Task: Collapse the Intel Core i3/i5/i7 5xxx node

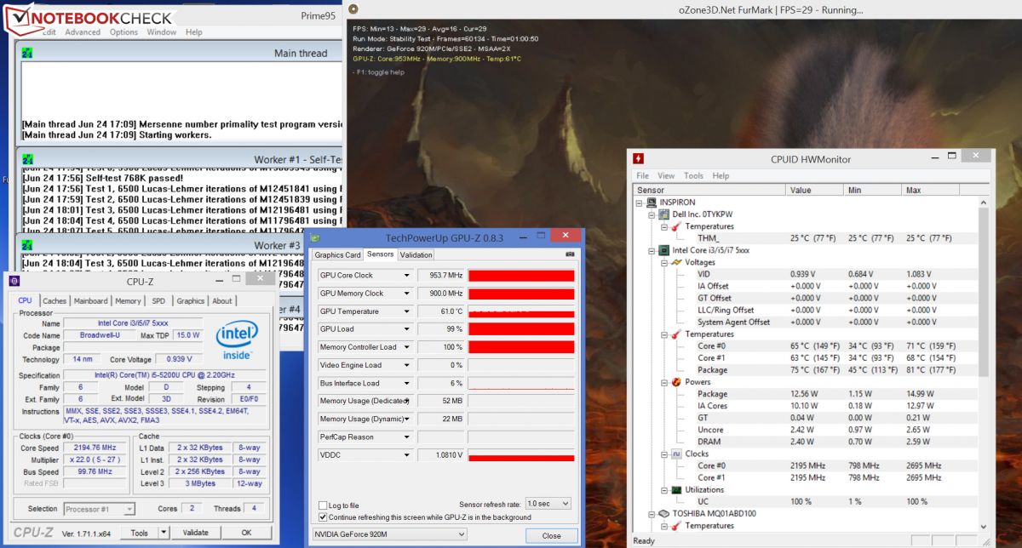Action: [x=652, y=250]
